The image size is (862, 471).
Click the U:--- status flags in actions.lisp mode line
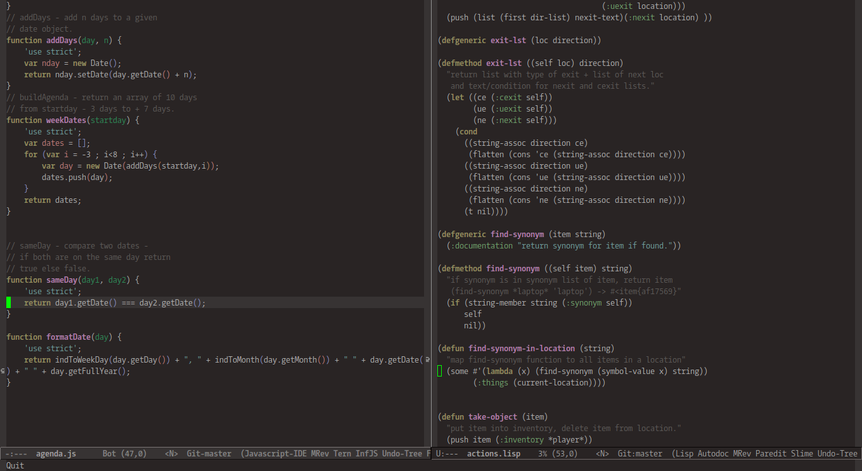coord(447,454)
